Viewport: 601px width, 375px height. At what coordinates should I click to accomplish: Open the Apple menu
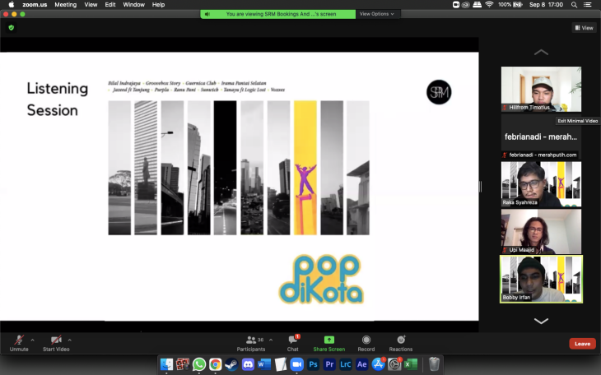tap(12, 5)
